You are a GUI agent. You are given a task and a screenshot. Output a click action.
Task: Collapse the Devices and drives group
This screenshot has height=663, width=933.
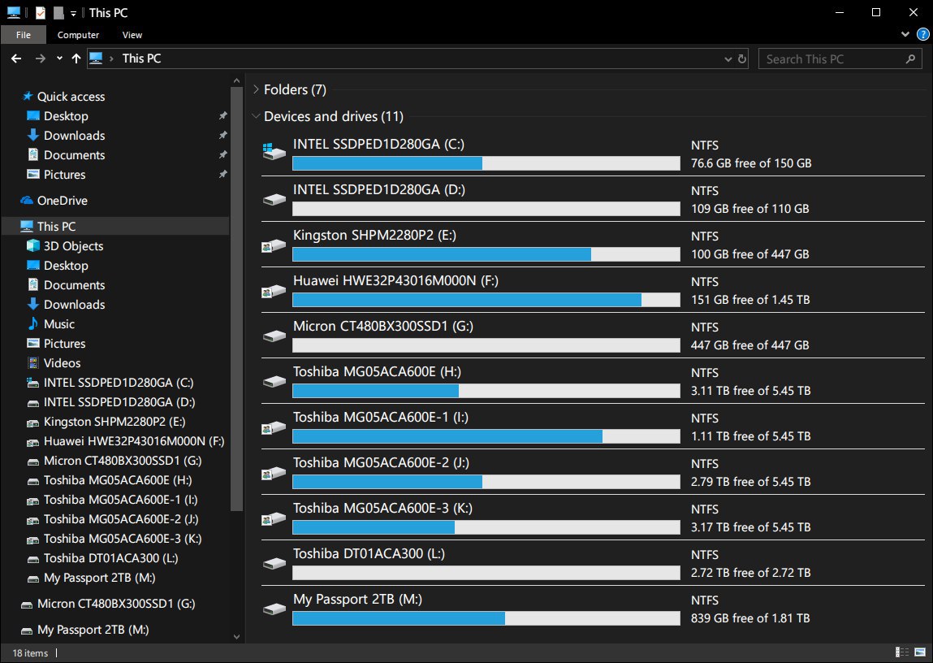pos(256,117)
